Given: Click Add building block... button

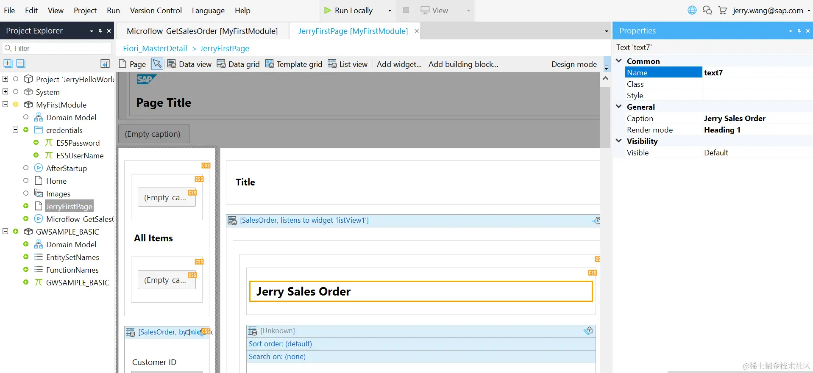Looking at the screenshot, I should tap(463, 64).
